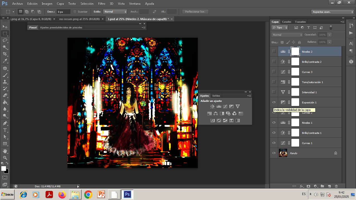
Task: Open the Aspectos esen. workspace dropdown
Action: 333,12
